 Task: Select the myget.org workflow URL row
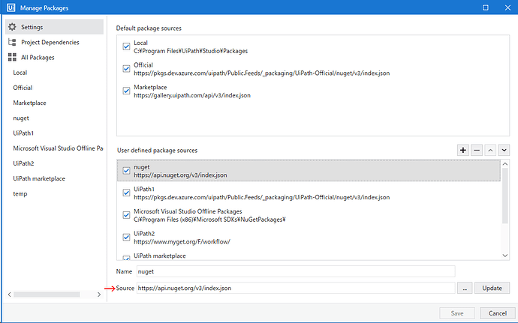[182, 241]
